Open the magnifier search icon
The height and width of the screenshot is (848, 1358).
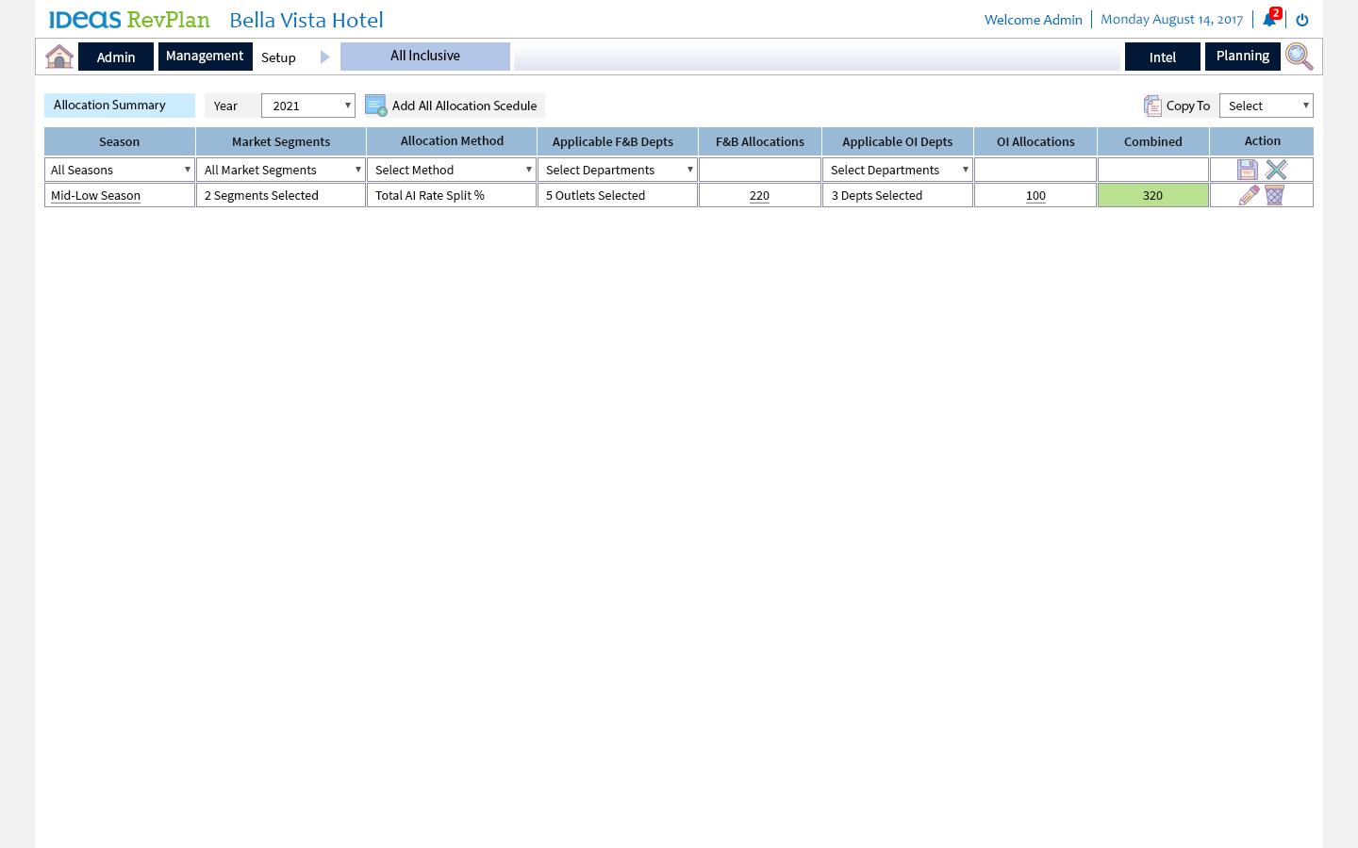tap(1299, 57)
